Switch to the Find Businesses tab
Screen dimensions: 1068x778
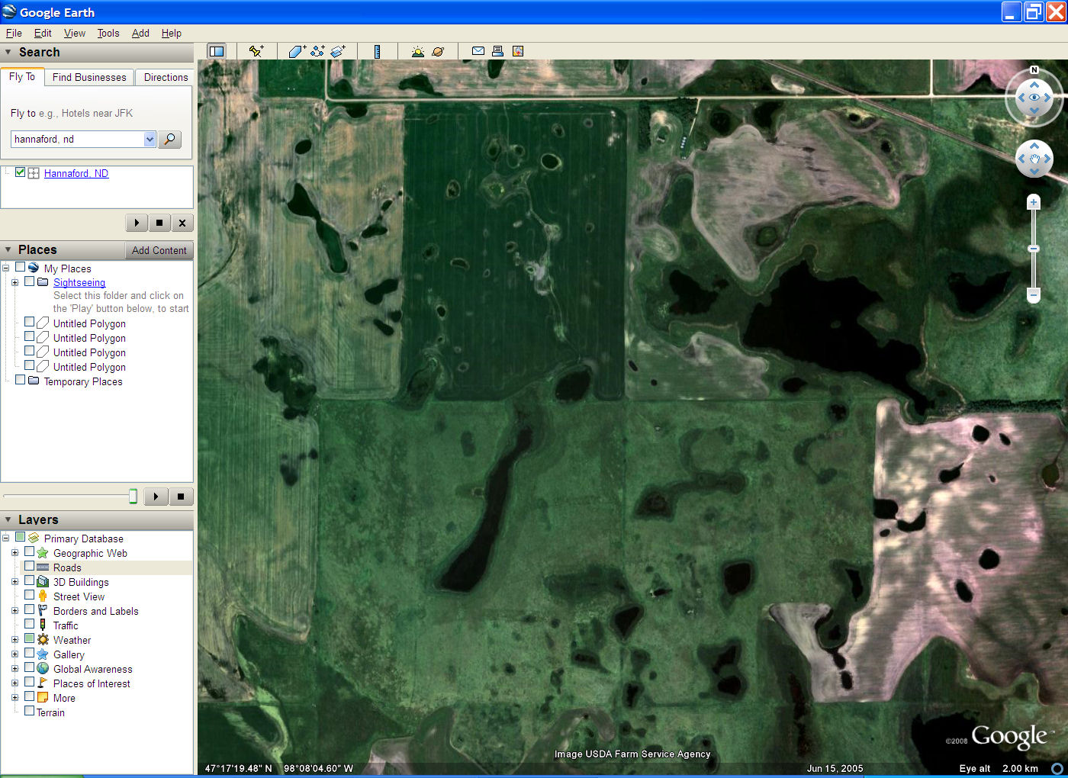(x=89, y=77)
